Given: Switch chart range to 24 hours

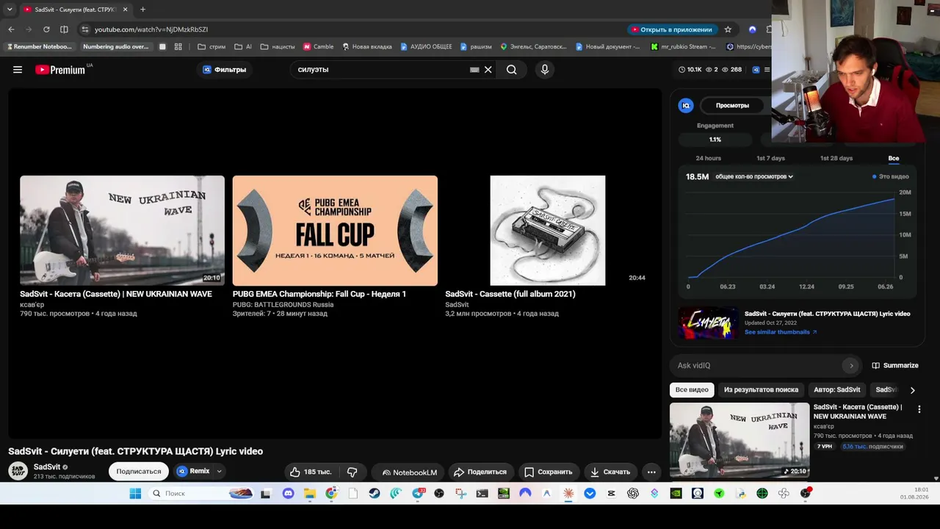Looking at the screenshot, I should point(709,158).
